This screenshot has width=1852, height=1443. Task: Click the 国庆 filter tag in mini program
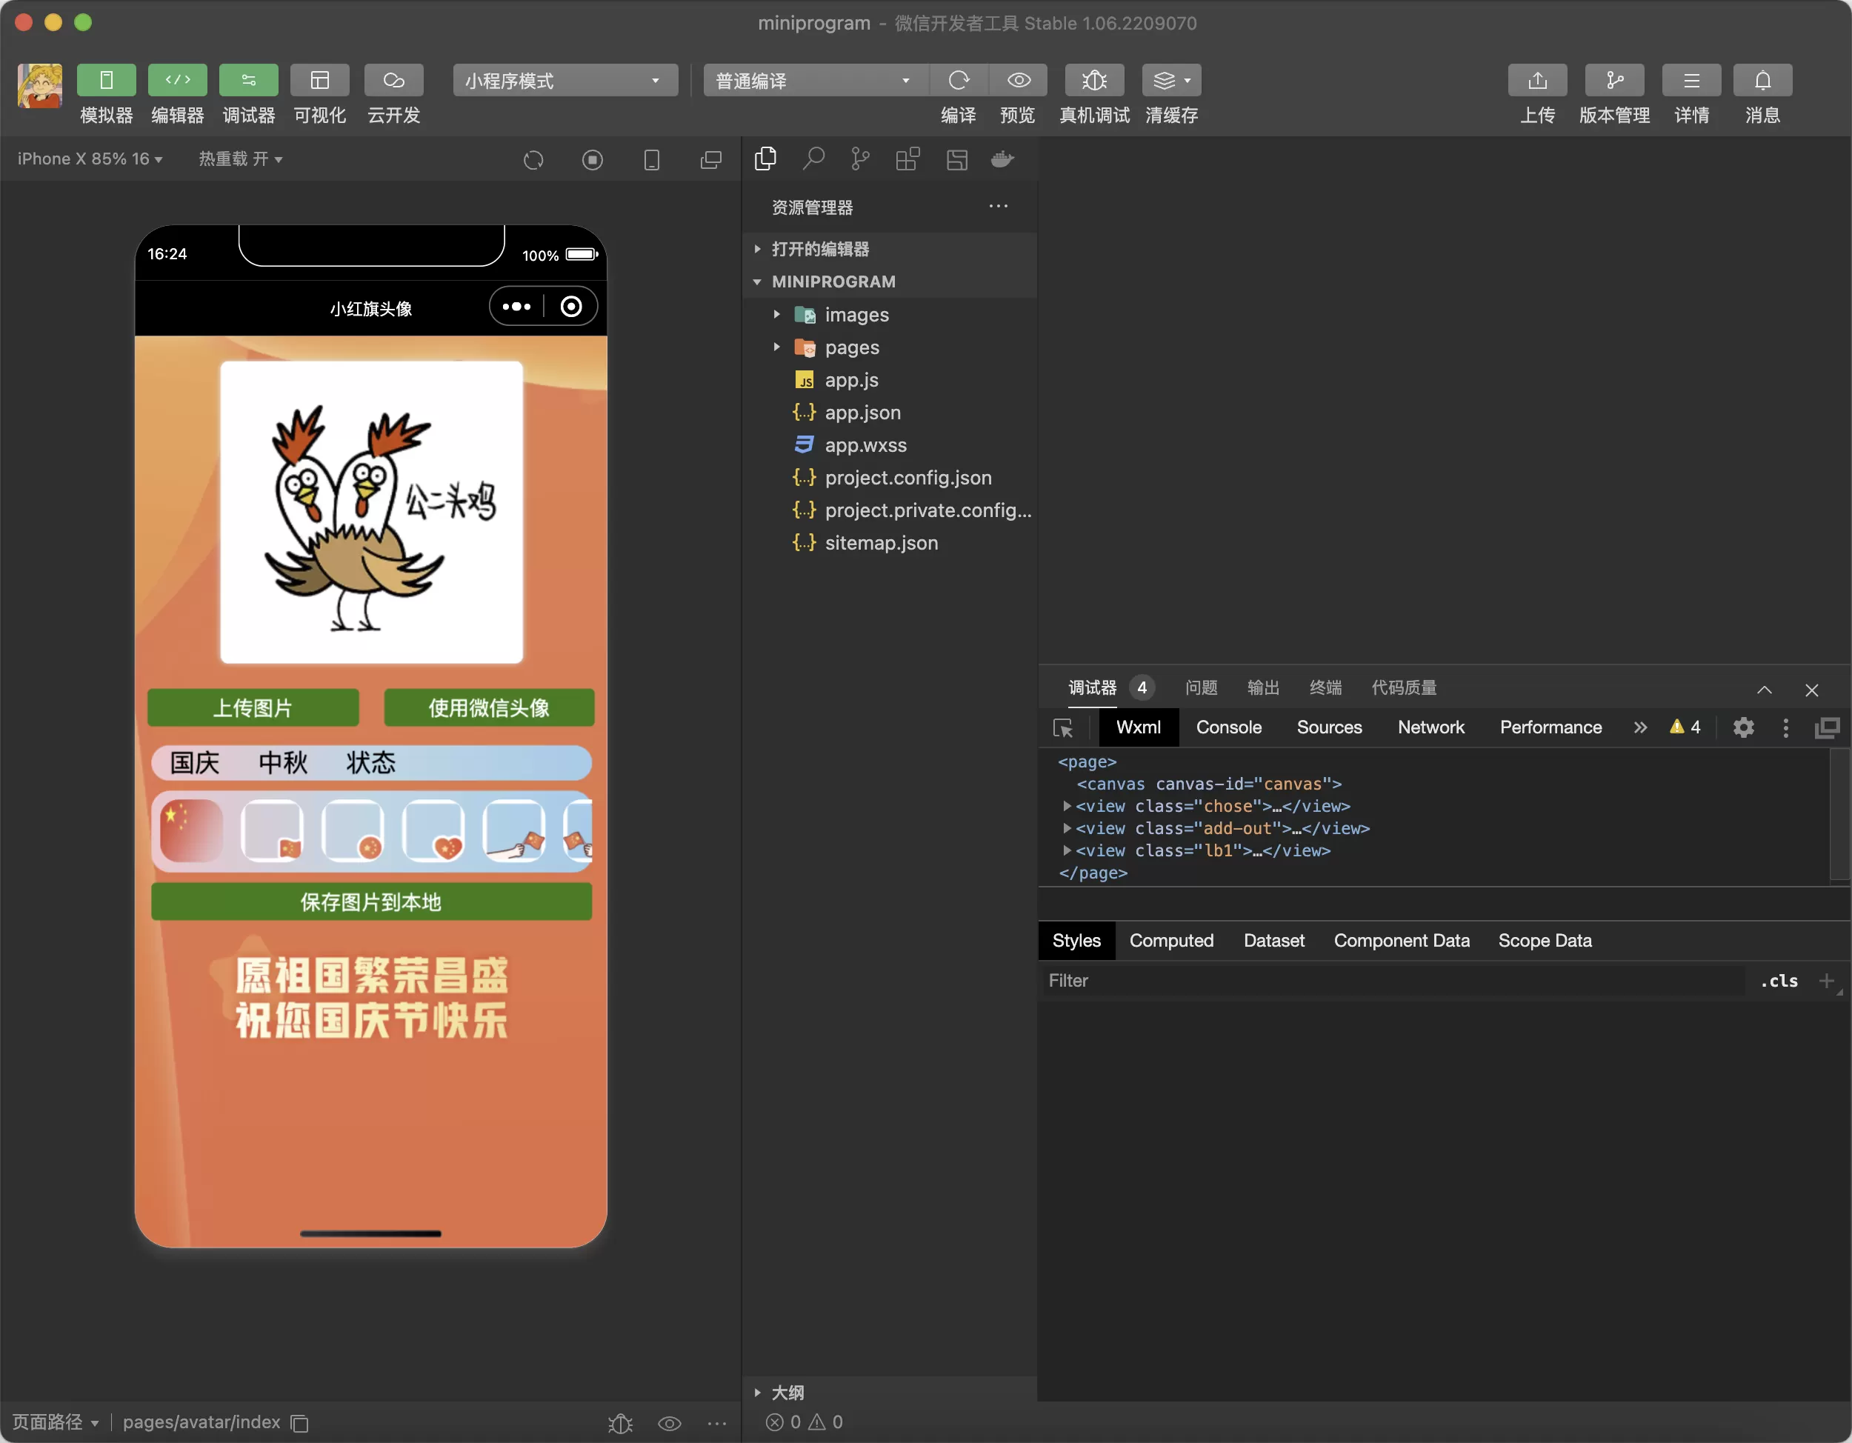point(193,762)
